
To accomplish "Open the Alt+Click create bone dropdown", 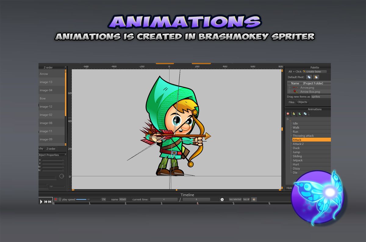I will click(314, 72).
